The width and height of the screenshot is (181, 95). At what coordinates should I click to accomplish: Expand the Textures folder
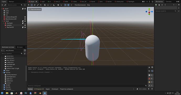[x=3, y=89]
